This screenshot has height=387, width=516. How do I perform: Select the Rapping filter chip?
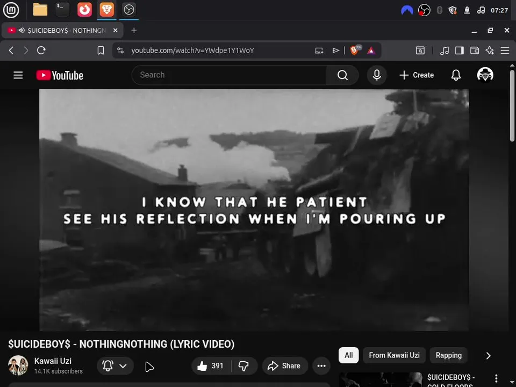pyautogui.click(x=448, y=355)
